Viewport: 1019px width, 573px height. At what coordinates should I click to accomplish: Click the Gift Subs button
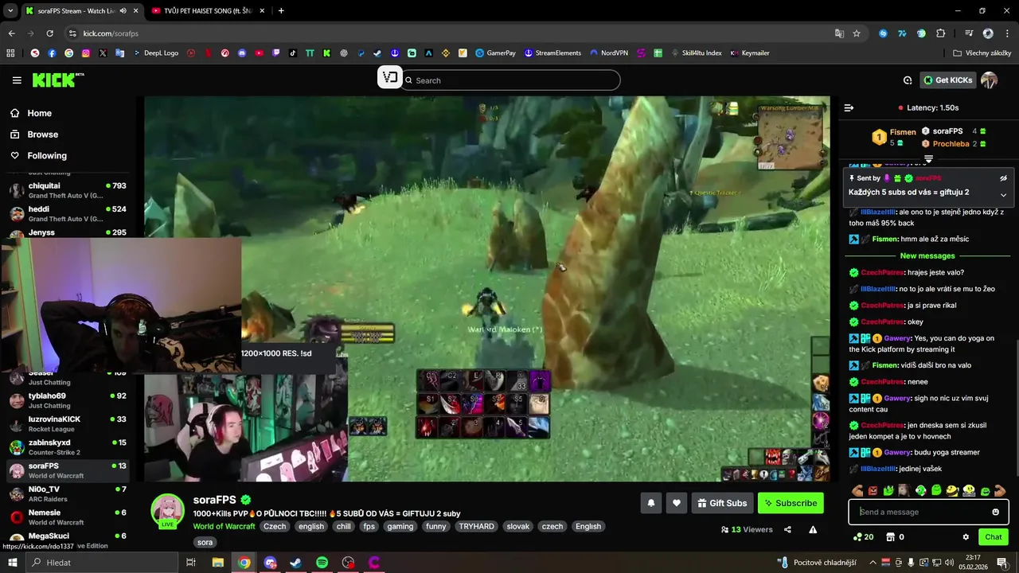click(x=722, y=503)
